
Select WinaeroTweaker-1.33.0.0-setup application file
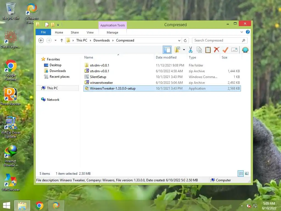(162, 88)
